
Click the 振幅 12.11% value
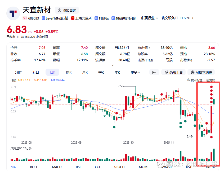(x=82, y=60)
